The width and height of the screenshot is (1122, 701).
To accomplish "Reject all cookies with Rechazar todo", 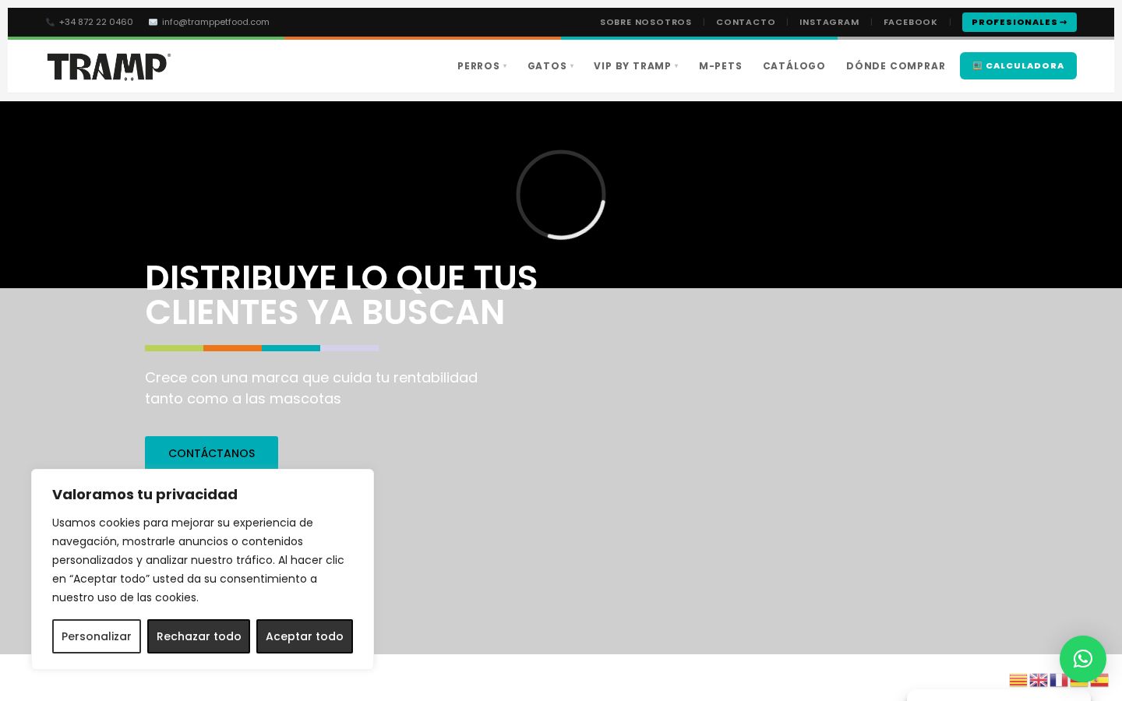I will 199,636.
